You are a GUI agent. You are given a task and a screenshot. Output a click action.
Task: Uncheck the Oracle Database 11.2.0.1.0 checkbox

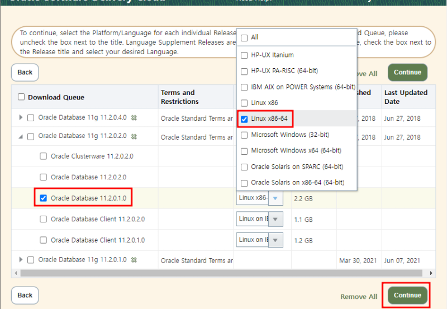(44, 198)
